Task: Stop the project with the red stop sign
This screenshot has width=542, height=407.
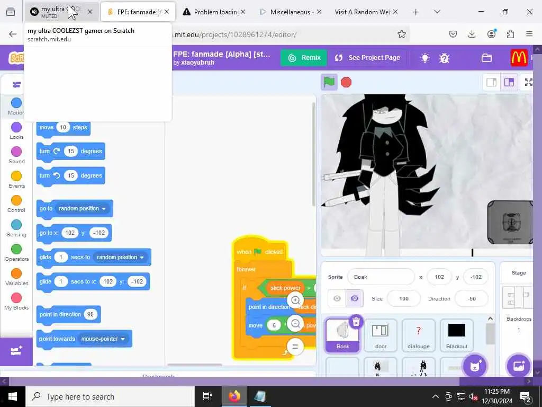Action: (346, 82)
